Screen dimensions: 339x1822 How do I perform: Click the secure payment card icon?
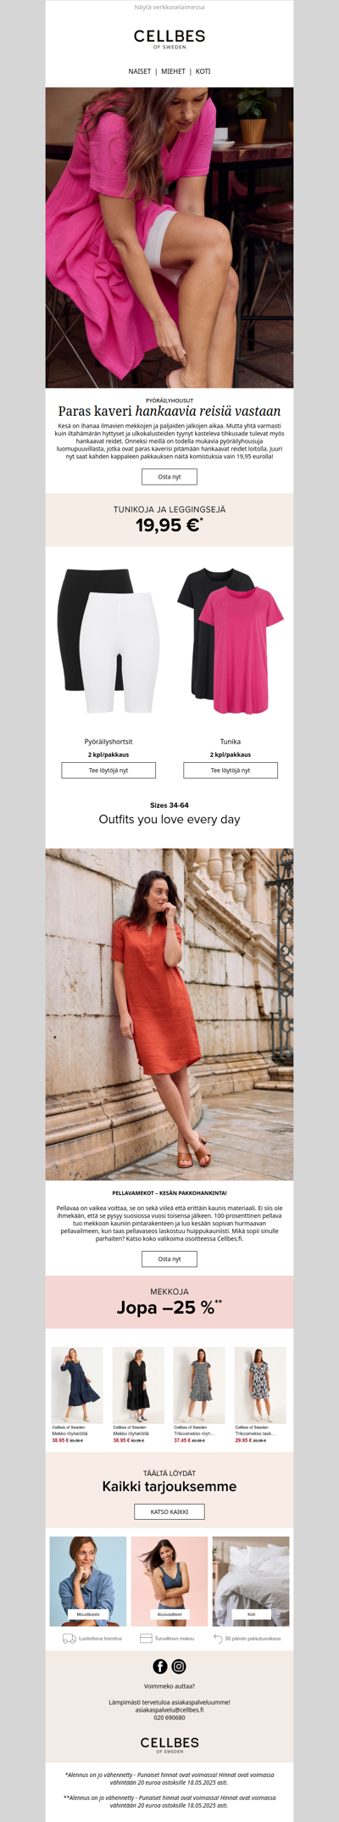[x=146, y=1639]
